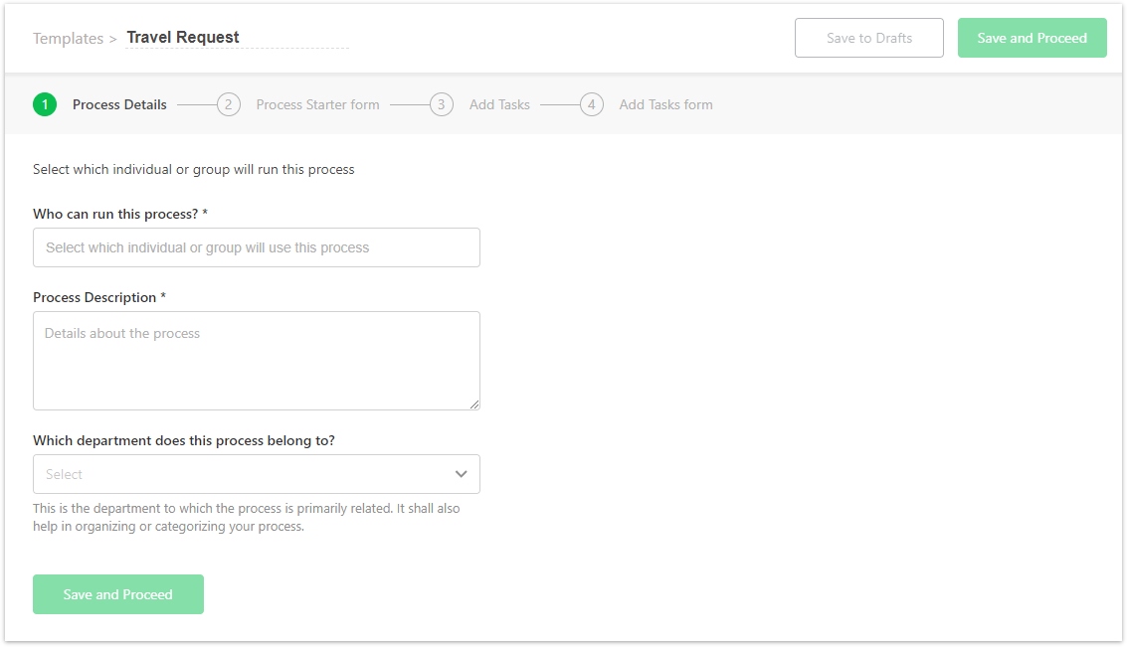Open the department Select dropdown
Viewport: 1127px width, 647px height.
click(257, 474)
